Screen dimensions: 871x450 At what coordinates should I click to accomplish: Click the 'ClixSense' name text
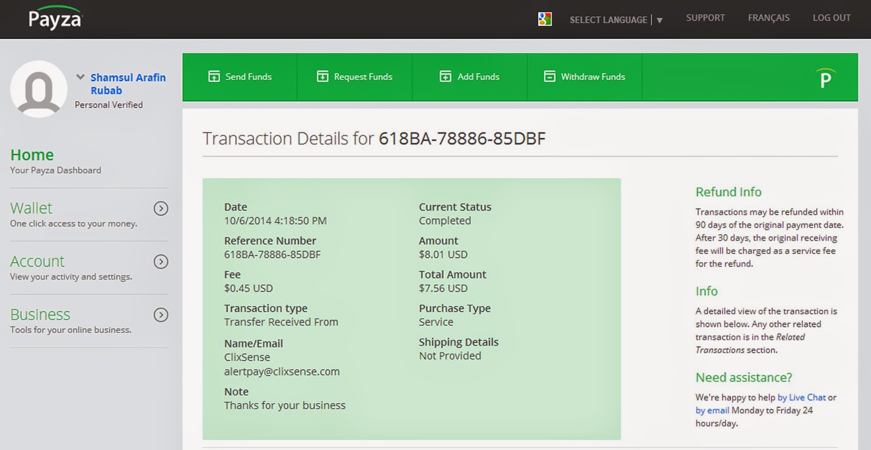point(247,357)
